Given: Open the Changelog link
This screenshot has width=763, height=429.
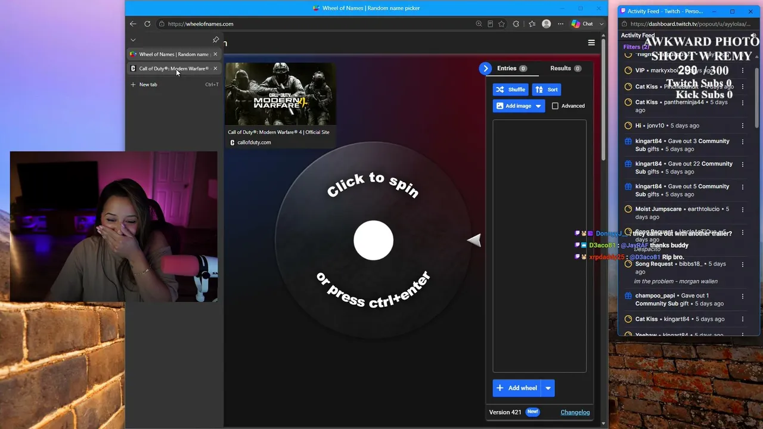Looking at the screenshot, I should (x=575, y=412).
